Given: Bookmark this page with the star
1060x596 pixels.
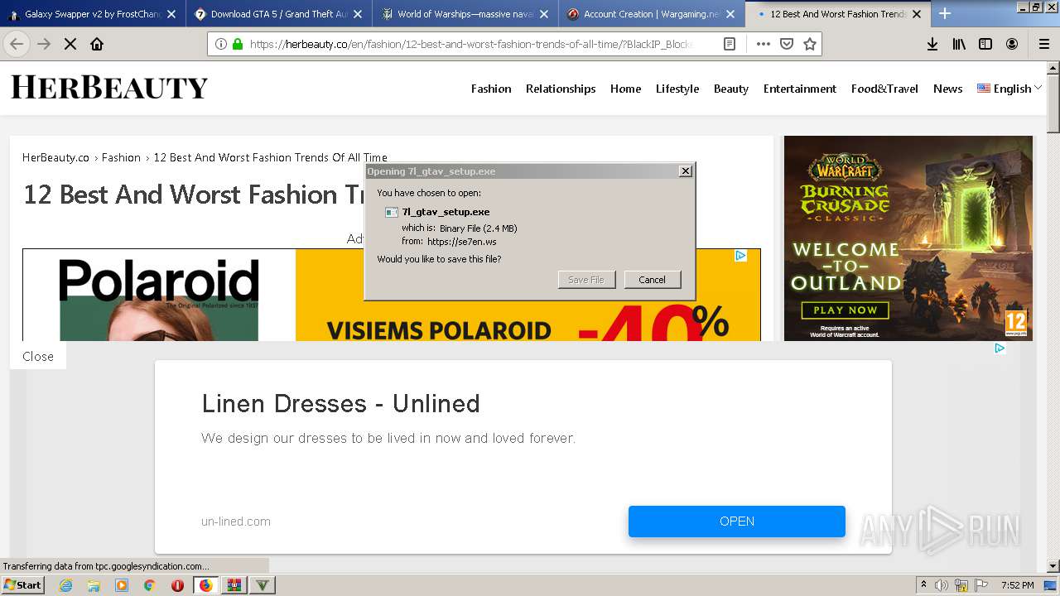Looking at the screenshot, I should click(x=810, y=44).
